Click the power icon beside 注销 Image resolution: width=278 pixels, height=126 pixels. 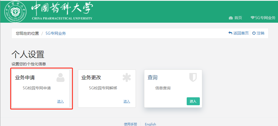point(254,33)
